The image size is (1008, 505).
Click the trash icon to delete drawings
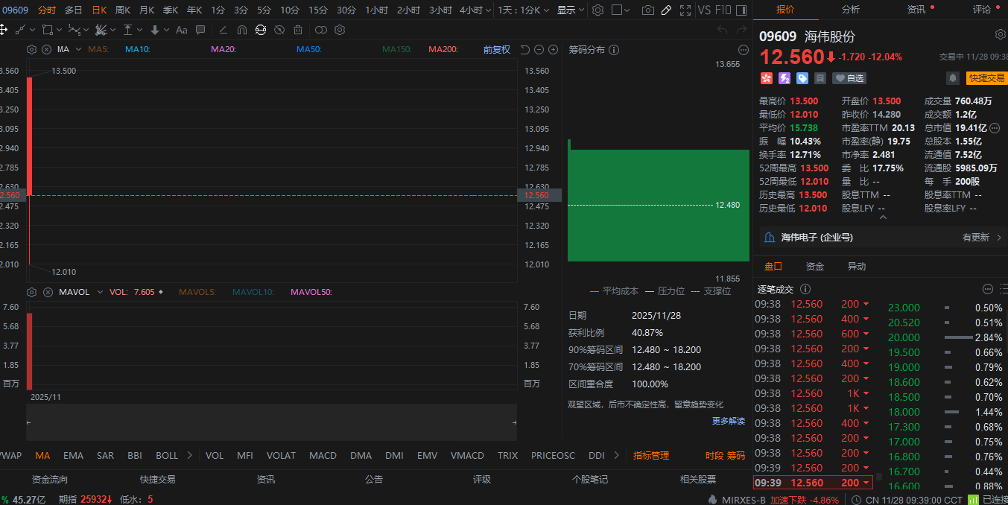pyautogui.click(x=298, y=30)
